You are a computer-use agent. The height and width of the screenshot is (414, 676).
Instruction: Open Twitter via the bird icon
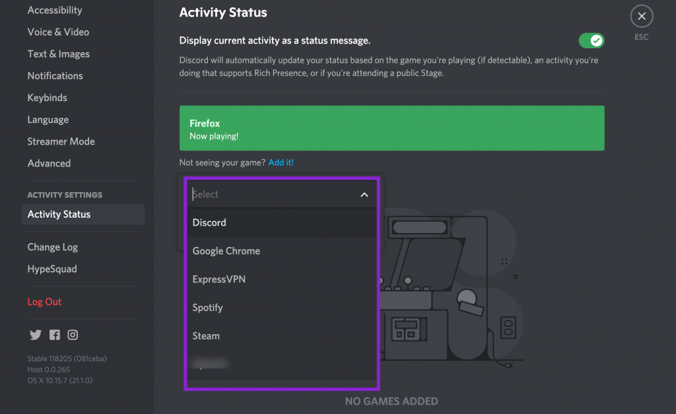(x=36, y=335)
